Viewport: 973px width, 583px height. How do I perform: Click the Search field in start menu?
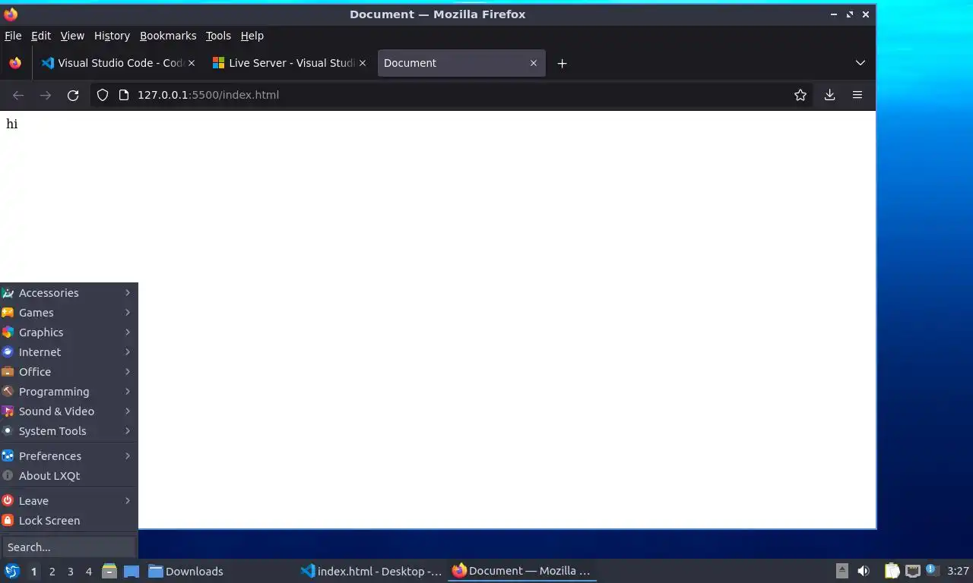coord(68,547)
